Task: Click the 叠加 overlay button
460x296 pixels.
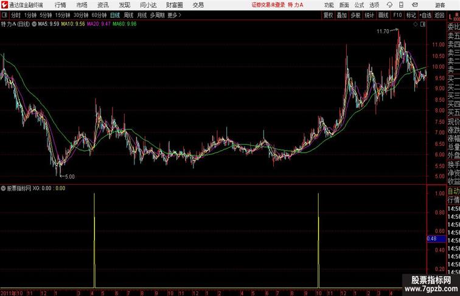Action: tap(342, 15)
